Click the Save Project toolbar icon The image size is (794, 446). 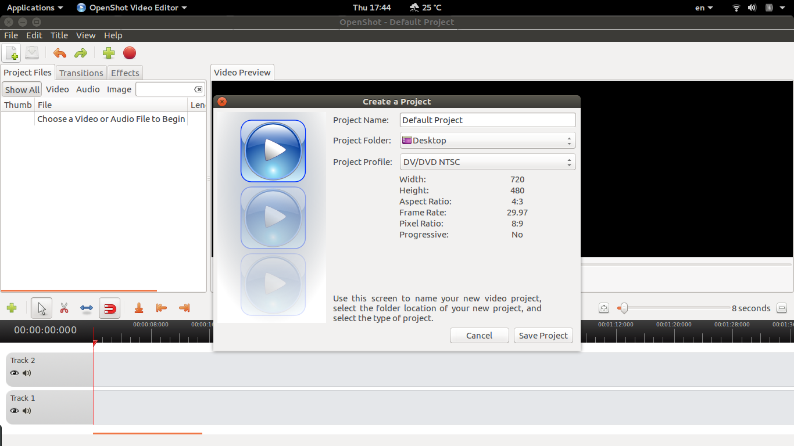pyautogui.click(x=32, y=53)
